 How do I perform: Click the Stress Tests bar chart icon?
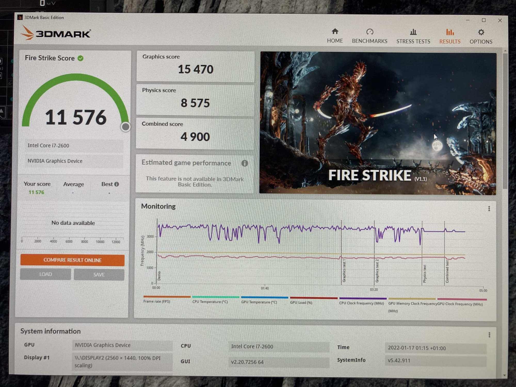point(413,32)
